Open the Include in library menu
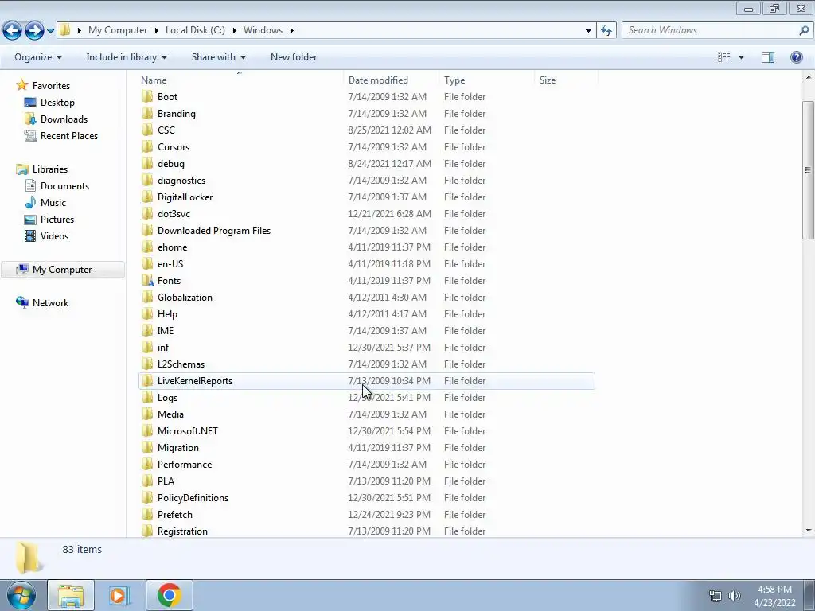Image resolution: width=815 pixels, height=611 pixels. (127, 57)
